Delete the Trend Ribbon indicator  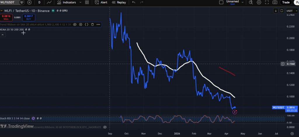click(x=92, y=25)
